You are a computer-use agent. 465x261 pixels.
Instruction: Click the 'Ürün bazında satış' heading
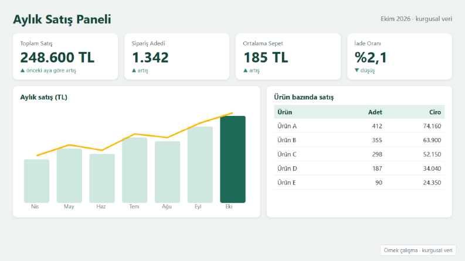pos(304,97)
